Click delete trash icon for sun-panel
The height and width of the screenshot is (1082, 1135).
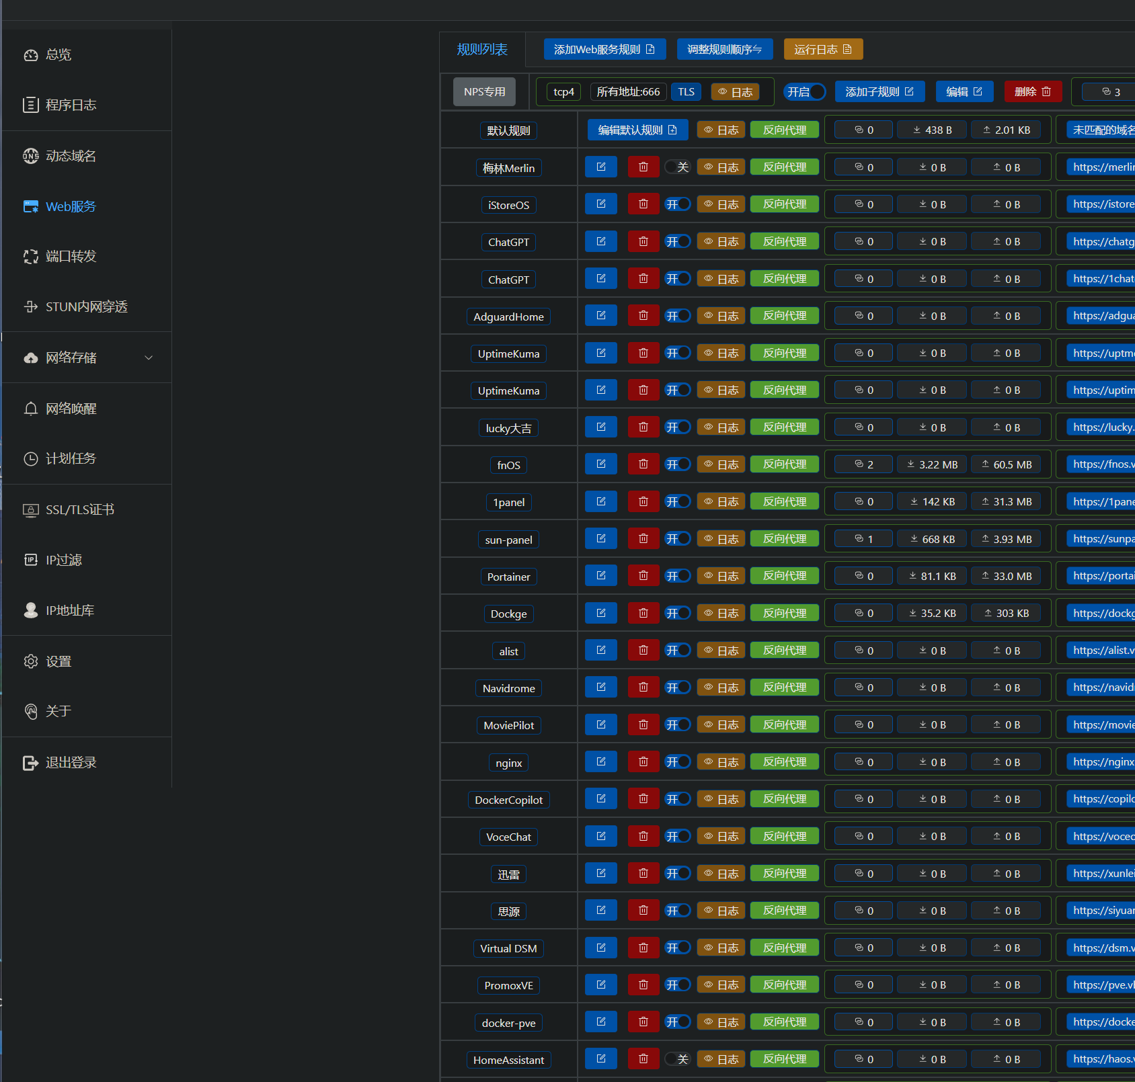[x=643, y=539]
